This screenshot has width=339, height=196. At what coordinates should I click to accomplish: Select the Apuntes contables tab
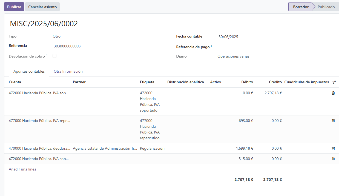pyautogui.click(x=29, y=71)
